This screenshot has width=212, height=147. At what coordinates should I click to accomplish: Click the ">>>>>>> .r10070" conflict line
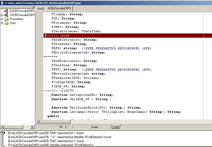coord(58,91)
